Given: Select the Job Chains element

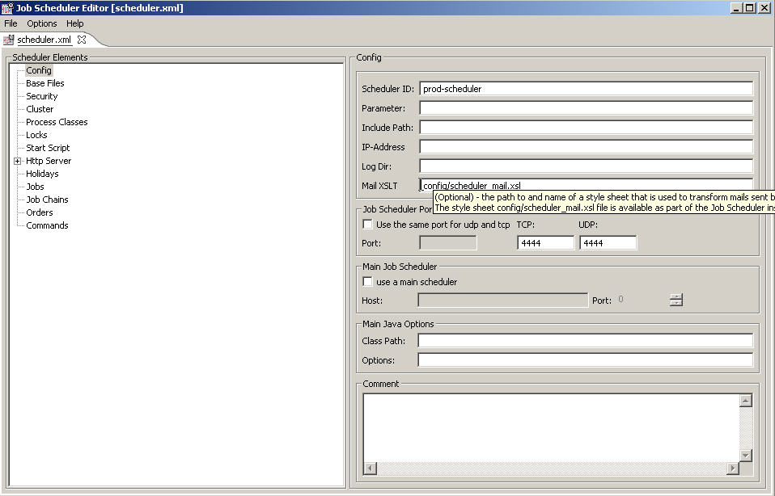Looking at the screenshot, I should pos(46,200).
